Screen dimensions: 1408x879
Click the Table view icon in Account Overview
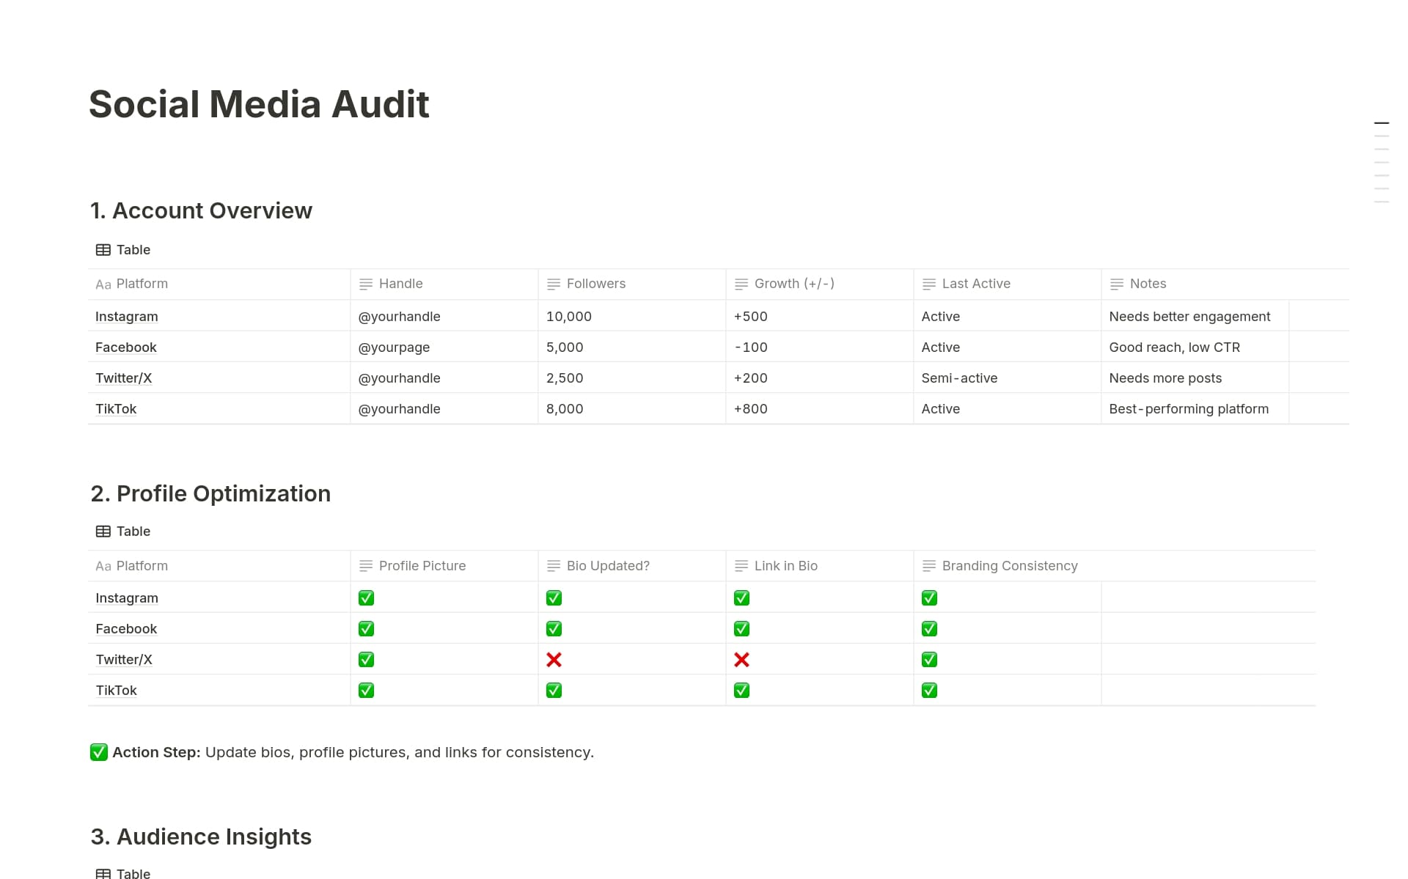(x=103, y=249)
